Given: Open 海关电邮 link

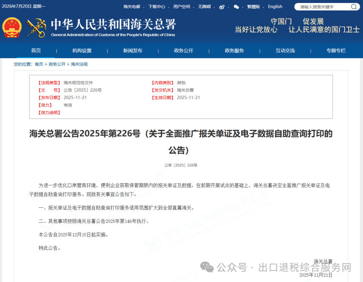Looking at the screenshot, I should [132, 7].
